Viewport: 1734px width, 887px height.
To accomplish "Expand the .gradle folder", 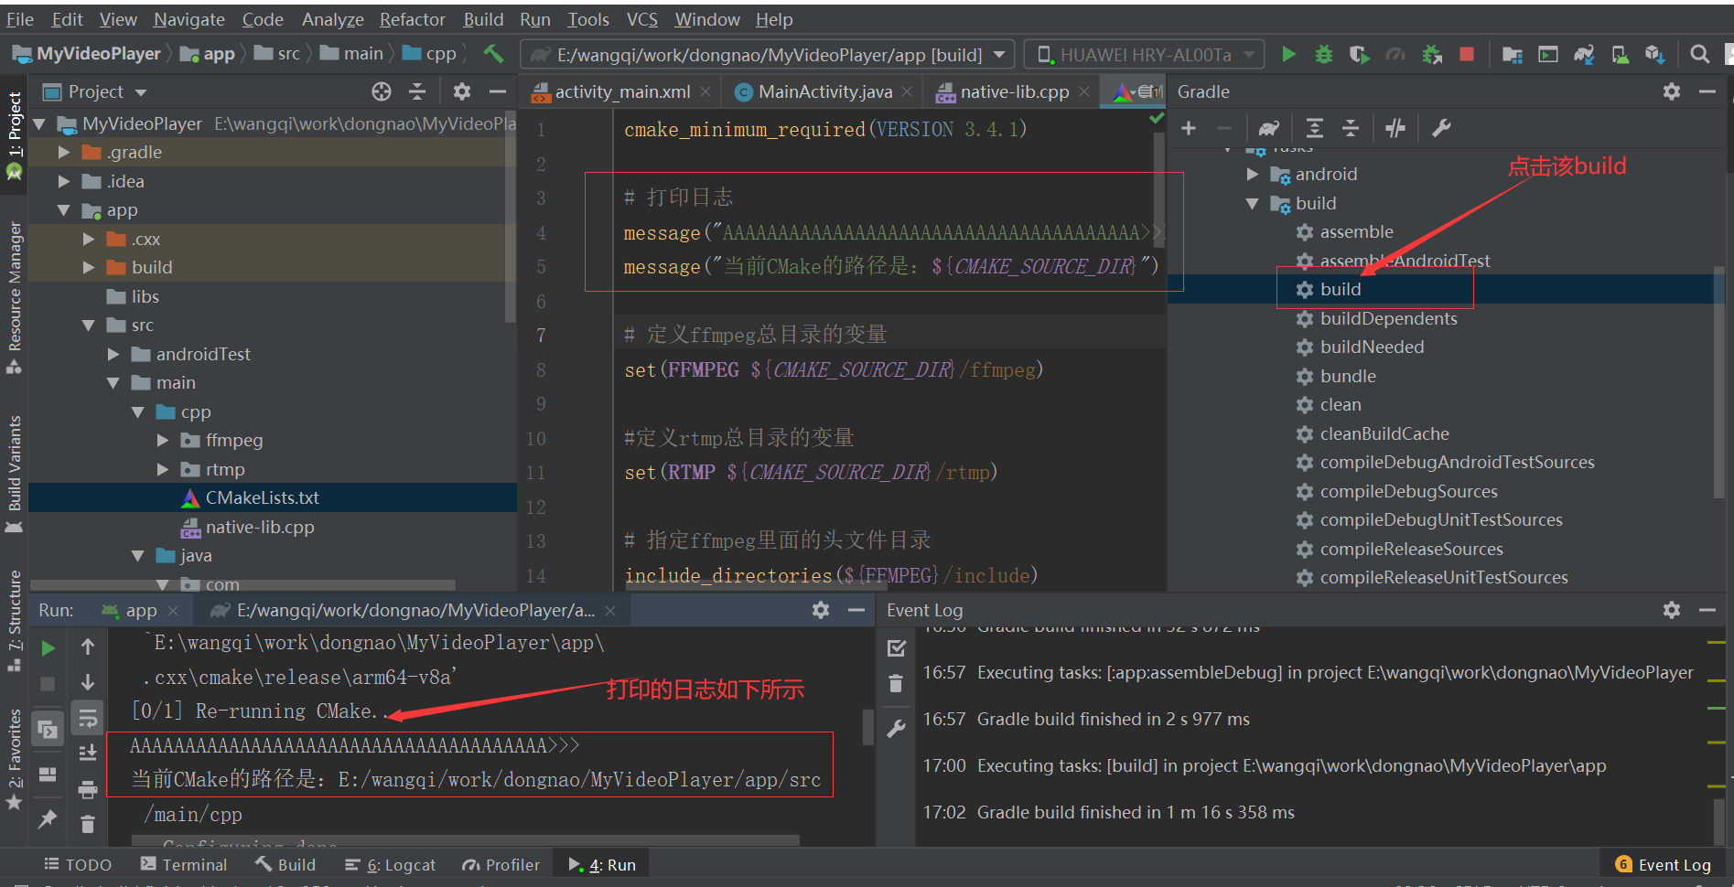I will coord(64,152).
